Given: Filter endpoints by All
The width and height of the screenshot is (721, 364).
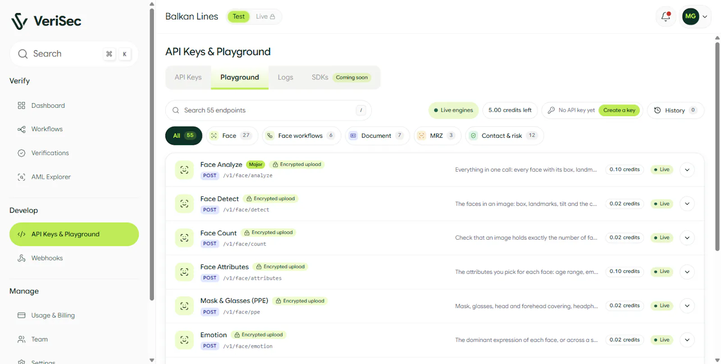Looking at the screenshot, I should [184, 136].
